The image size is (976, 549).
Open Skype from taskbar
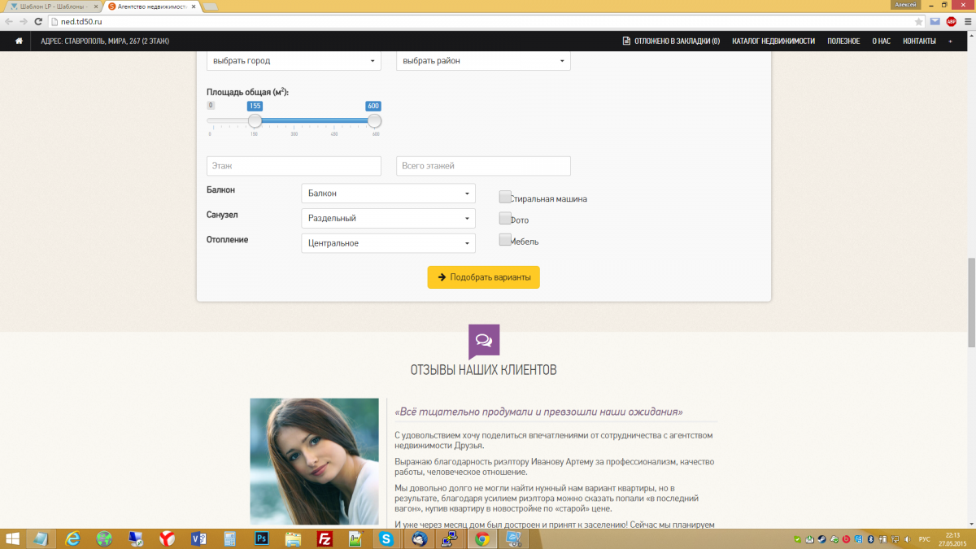[386, 538]
